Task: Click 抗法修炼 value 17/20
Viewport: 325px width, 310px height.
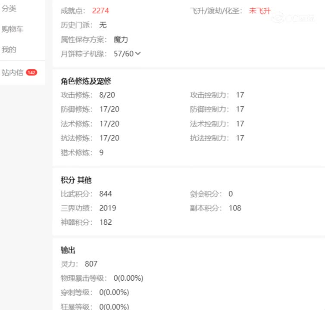Action: (x=109, y=138)
